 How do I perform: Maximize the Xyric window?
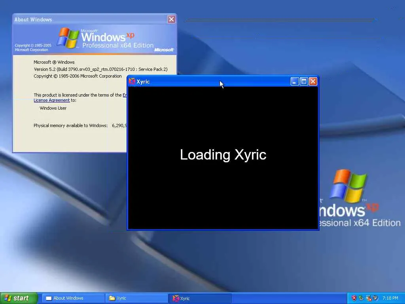tap(304, 82)
